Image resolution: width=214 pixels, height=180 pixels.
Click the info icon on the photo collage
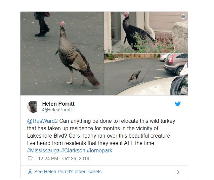point(183,16)
